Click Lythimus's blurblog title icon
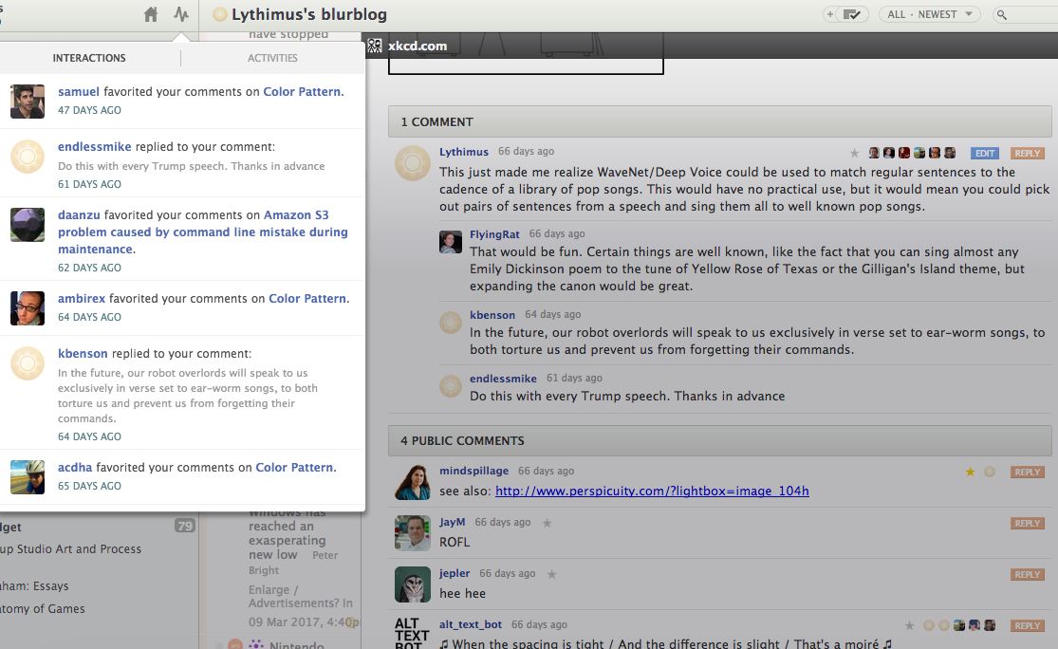The width and height of the screenshot is (1058, 649). pyautogui.click(x=219, y=14)
